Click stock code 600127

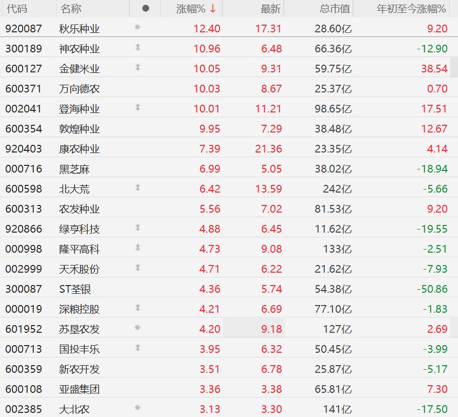click(24, 69)
